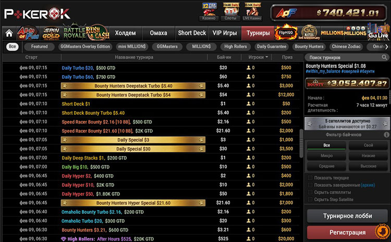The image size is (391, 242).
Task: Click the Bounty jackpot amount banner
Action: (x=347, y=83)
